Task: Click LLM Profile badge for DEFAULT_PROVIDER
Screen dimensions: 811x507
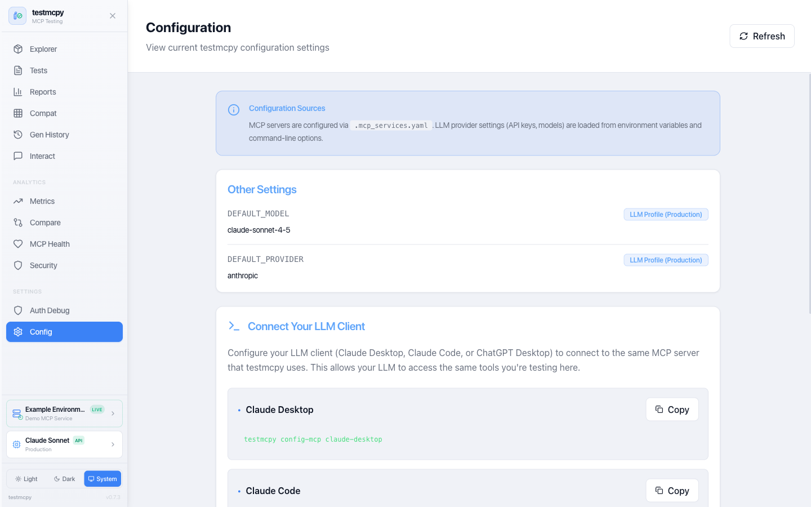Action: [x=666, y=260]
